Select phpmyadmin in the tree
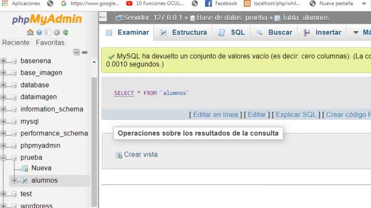This screenshot has width=371, height=208. coord(40,146)
